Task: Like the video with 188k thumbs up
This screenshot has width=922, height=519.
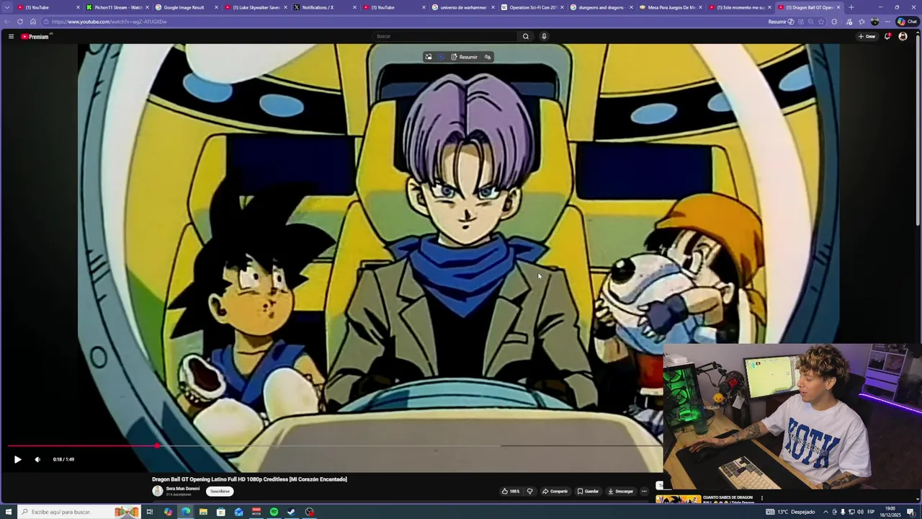Action: (511, 491)
